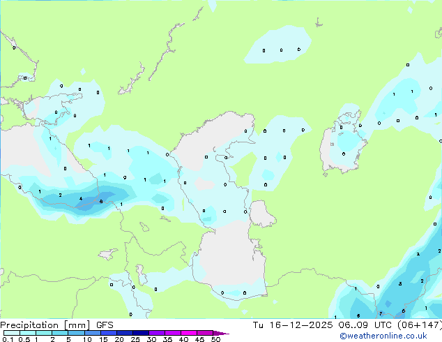Click the 20–25 mm legend color swatch

pos(125,333)
